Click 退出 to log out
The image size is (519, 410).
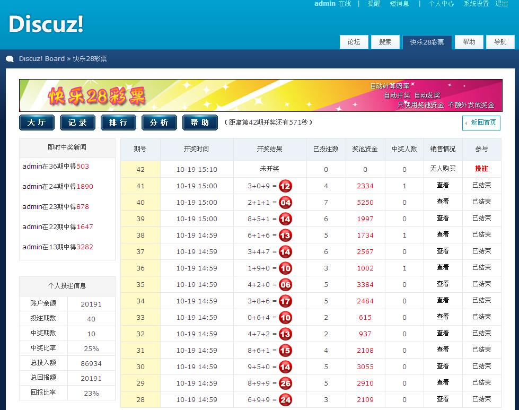click(x=502, y=4)
